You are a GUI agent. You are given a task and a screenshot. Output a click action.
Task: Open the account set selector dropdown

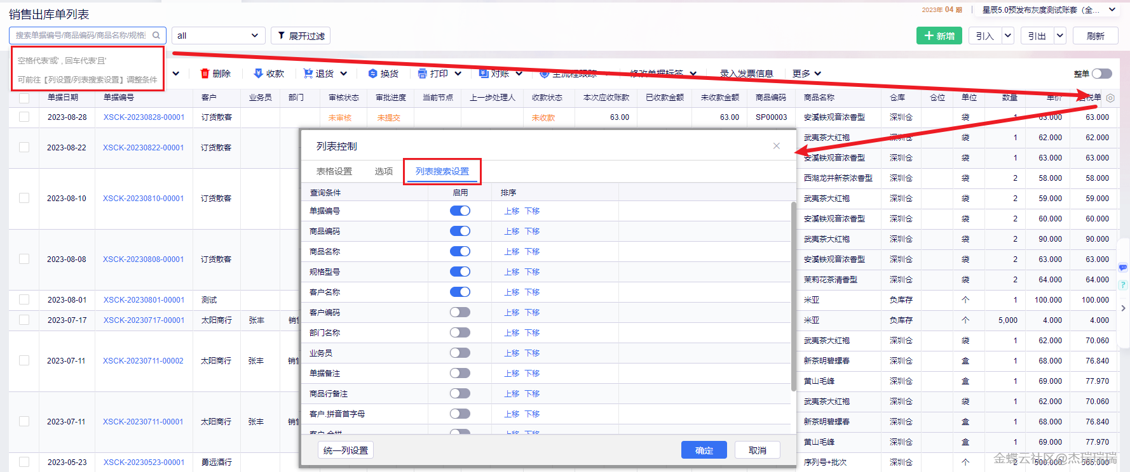(1049, 10)
